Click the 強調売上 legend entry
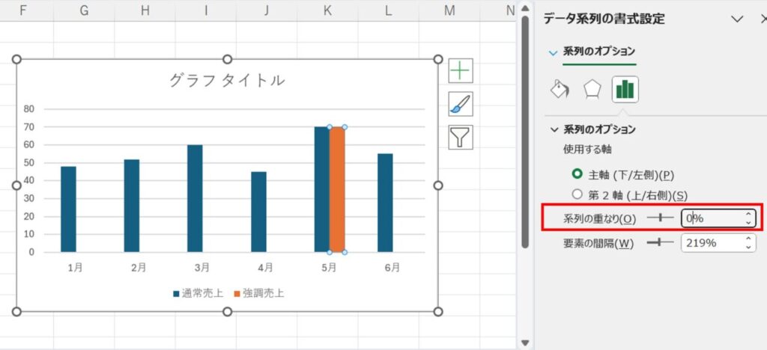 coord(258,293)
